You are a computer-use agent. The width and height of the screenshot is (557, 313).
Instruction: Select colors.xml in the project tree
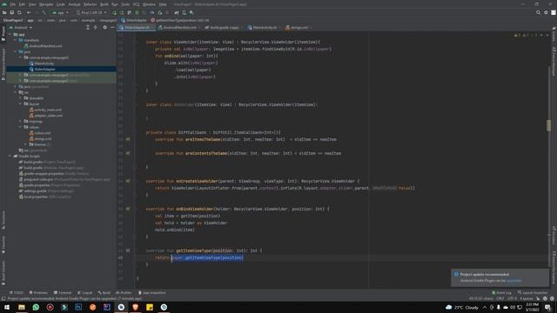[40, 133]
